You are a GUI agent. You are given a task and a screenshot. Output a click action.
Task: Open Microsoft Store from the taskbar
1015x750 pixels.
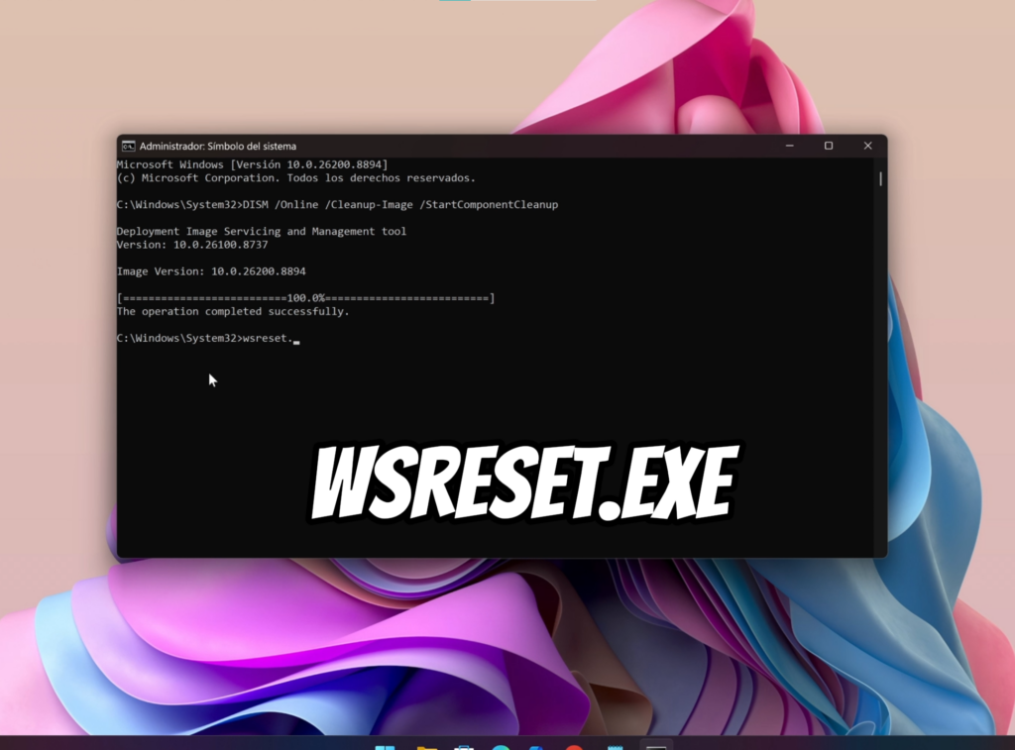[x=464, y=747]
